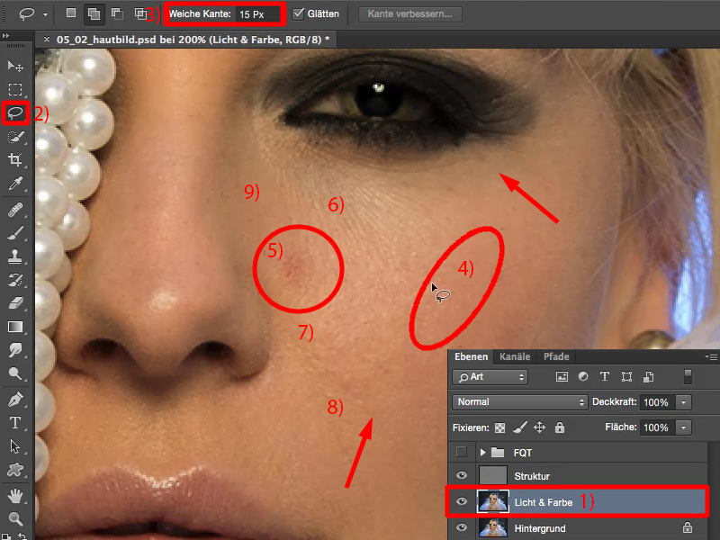
Task: Open the Layers panel flyout menu
Action: (711, 356)
